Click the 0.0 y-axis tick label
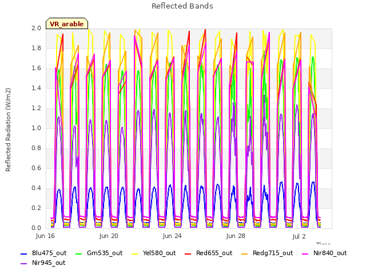The height and width of the screenshot is (274, 366). point(37,228)
